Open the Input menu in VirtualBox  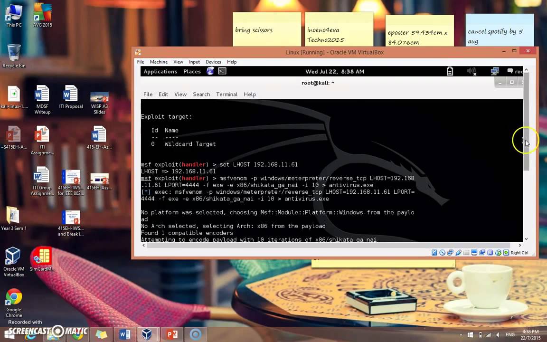click(x=194, y=62)
